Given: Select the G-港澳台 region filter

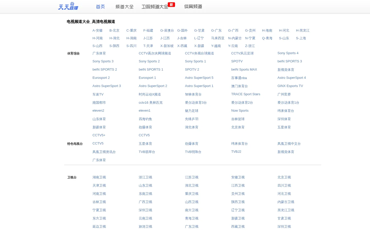Looking at the screenshot, I should click(167, 31).
